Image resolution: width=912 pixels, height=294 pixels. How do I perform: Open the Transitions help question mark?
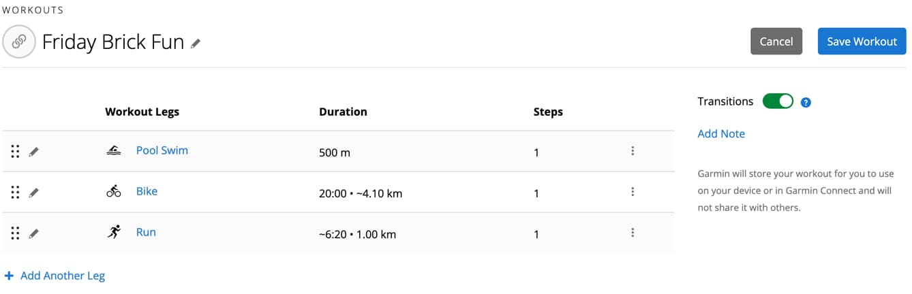click(x=806, y=102)
